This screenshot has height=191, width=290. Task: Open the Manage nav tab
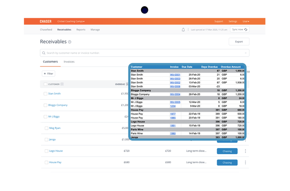point(95,29)
